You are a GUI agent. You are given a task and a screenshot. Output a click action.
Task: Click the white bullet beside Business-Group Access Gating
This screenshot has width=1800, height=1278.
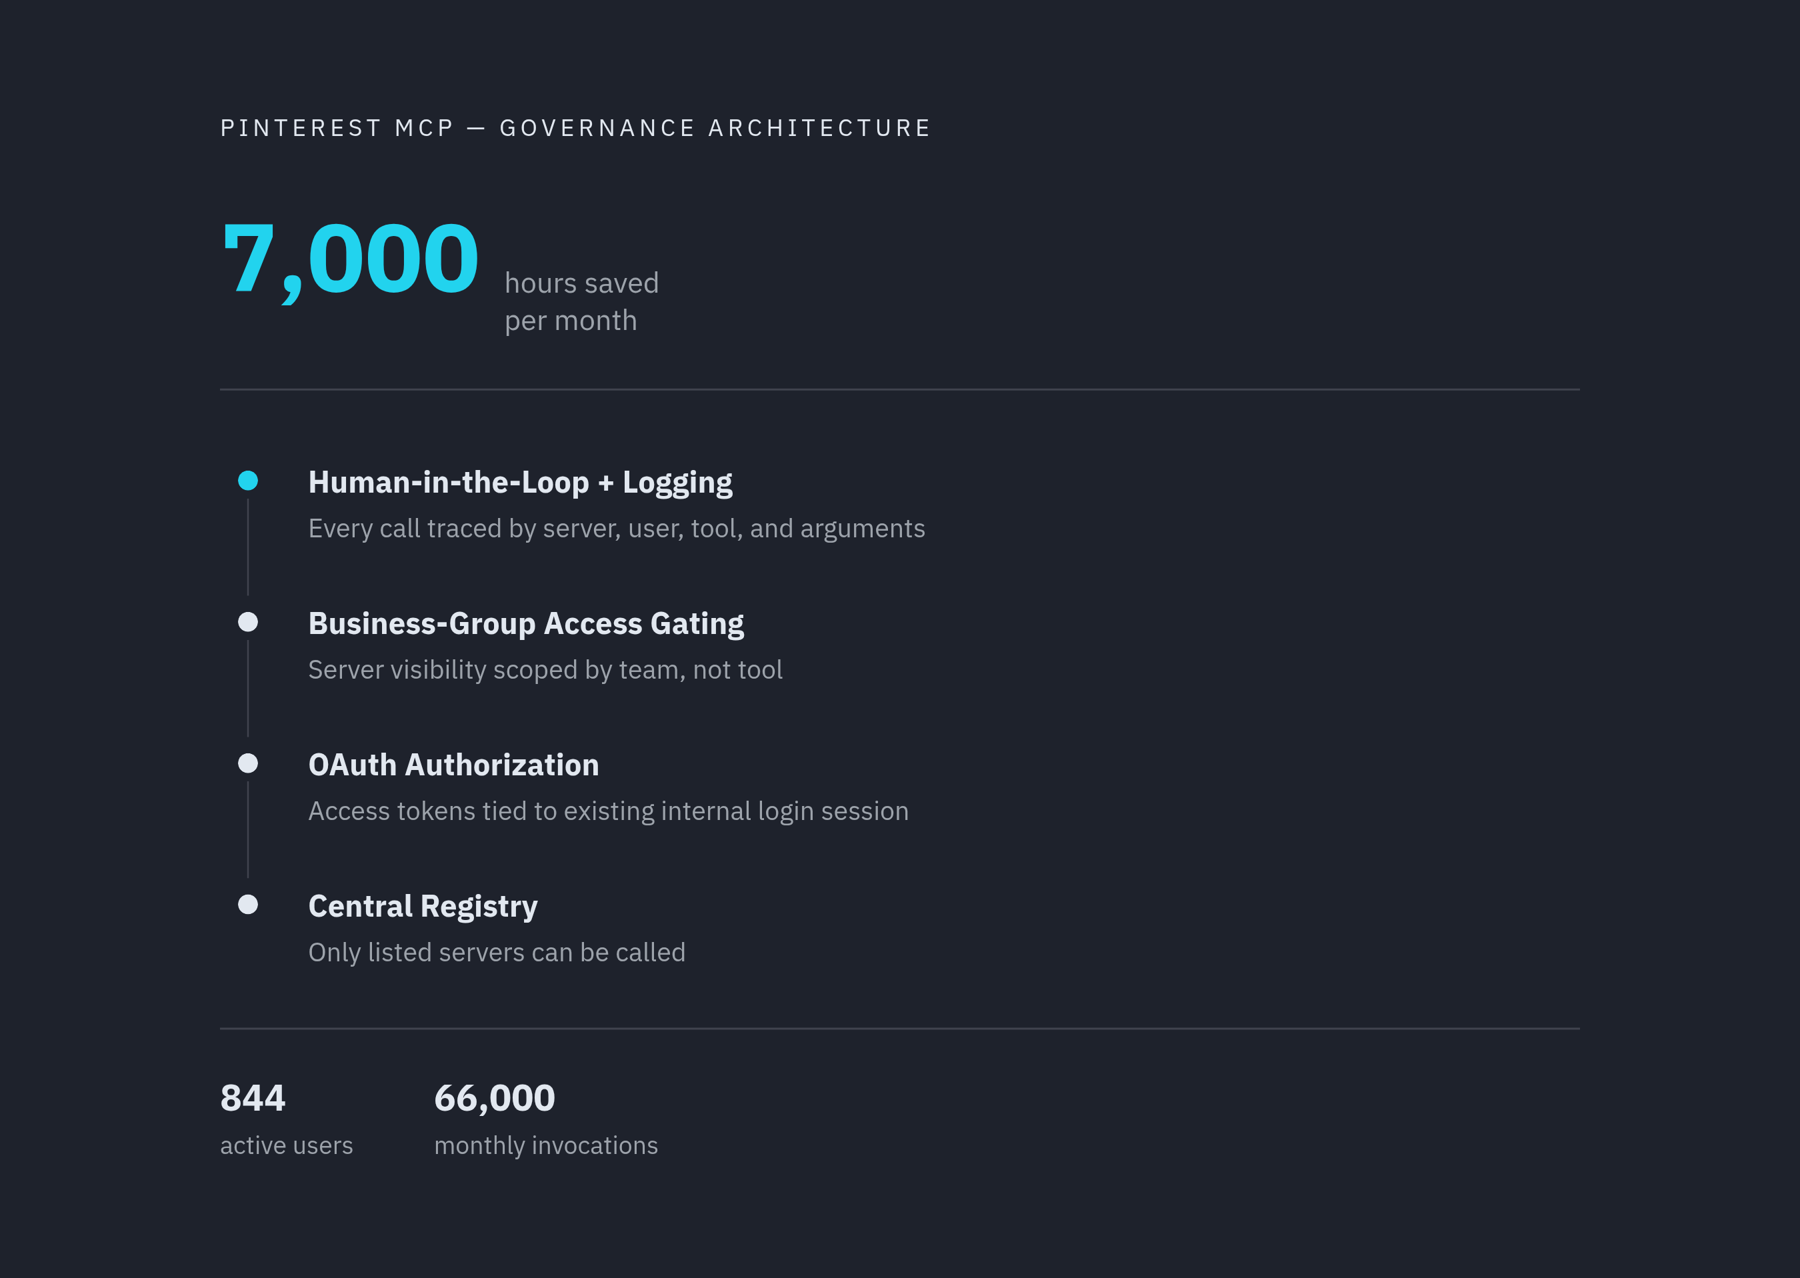(248, 623)
